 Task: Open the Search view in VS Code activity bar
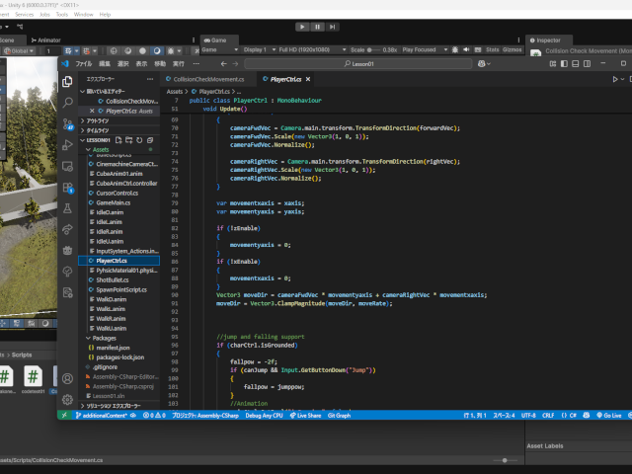click(67, 103)
